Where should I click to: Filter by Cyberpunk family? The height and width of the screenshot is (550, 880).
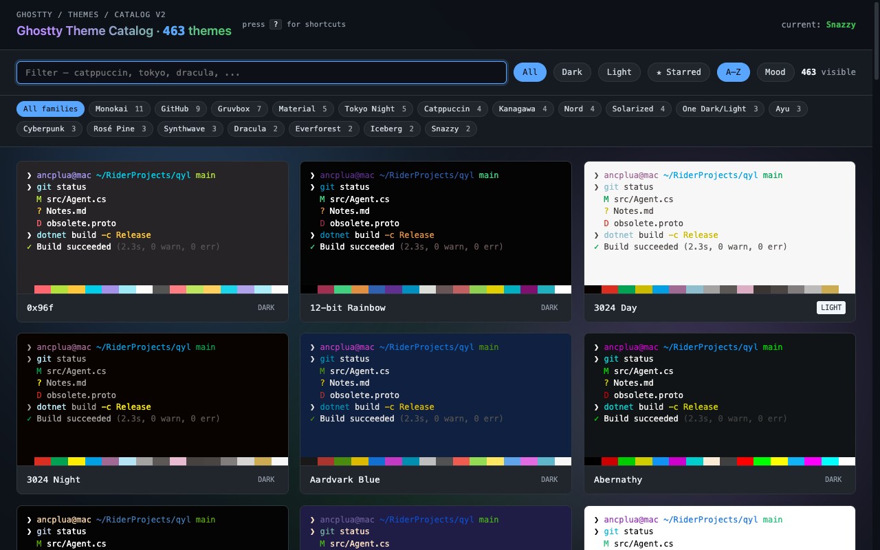pos(49,129)
